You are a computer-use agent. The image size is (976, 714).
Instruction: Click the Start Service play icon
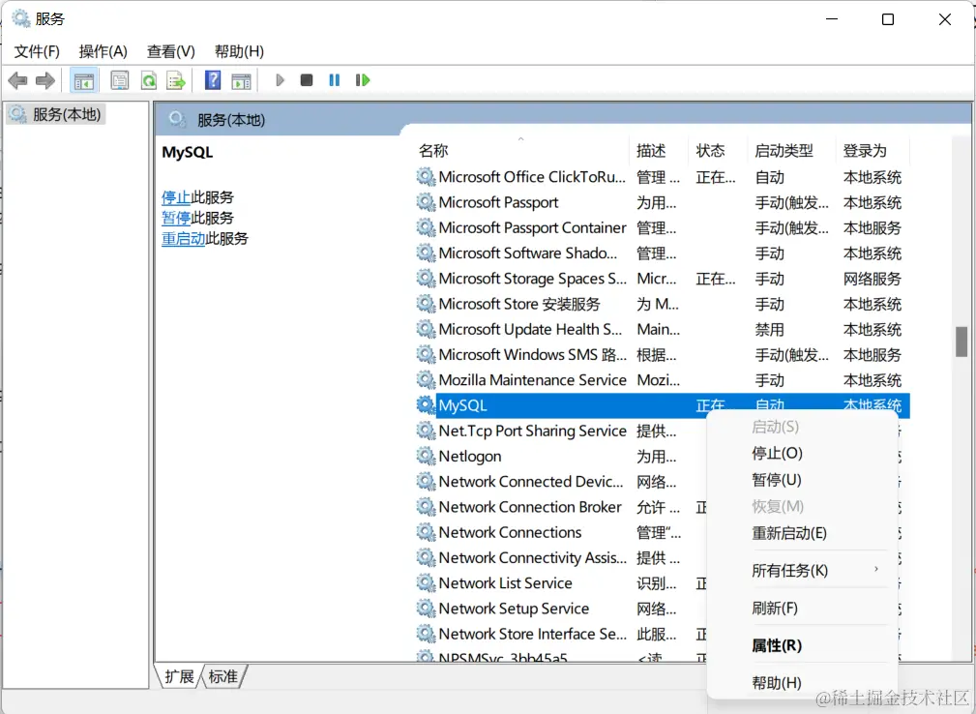point(281,80)
